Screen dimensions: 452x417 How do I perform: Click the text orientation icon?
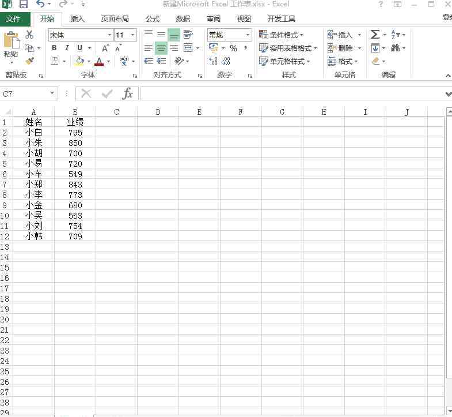[179, 61]
